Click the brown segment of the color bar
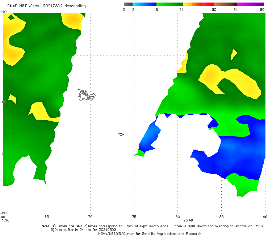The height and width of the screenshot is (236, 268). tap(226, 4)
